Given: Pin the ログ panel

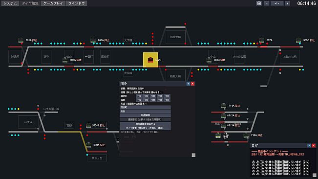Looking at the screenshot, I should click(x=309, y=146).
